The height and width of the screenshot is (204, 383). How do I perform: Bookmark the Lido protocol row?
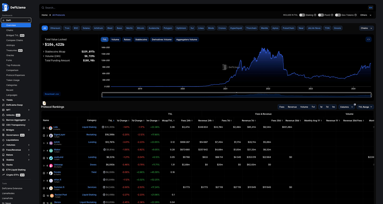tap(44, 128)
